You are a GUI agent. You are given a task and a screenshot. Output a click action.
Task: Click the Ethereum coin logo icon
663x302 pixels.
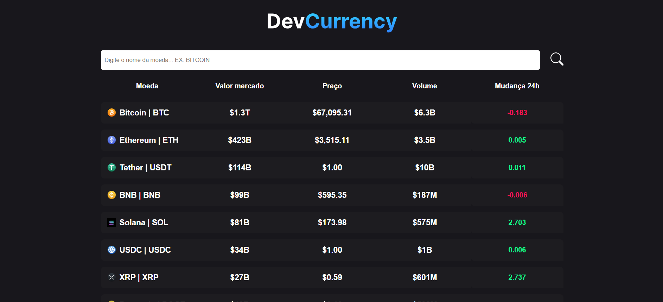tap(111, 140)
